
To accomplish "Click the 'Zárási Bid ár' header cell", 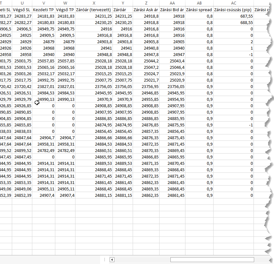I will tap(172, 10).
